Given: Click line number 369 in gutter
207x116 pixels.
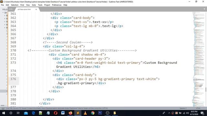Looking at the screenshot, I should coord(13,46).
